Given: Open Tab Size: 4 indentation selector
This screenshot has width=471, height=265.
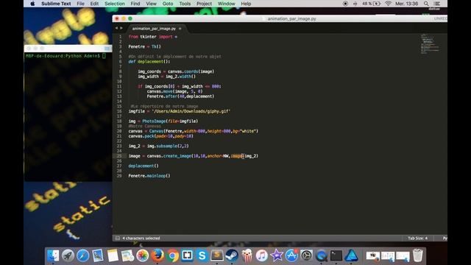Looking at the screenshot, I should point(417,239).
